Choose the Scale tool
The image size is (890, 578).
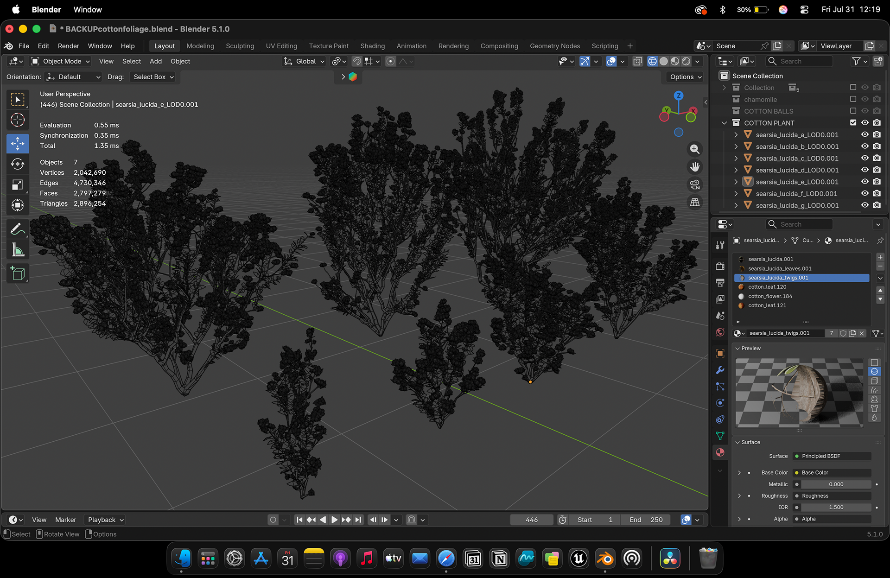click(18, 185)
